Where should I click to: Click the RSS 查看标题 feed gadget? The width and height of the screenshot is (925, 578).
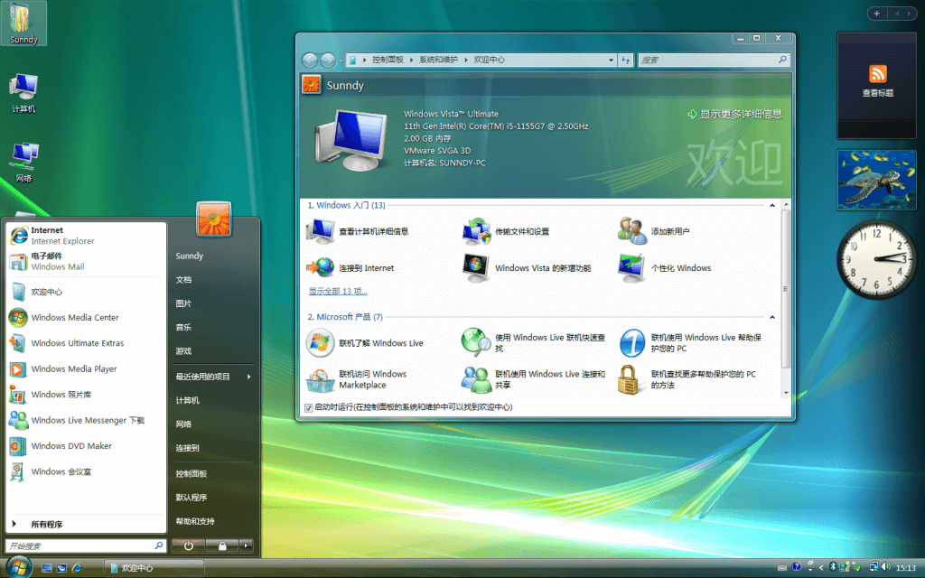876,86
